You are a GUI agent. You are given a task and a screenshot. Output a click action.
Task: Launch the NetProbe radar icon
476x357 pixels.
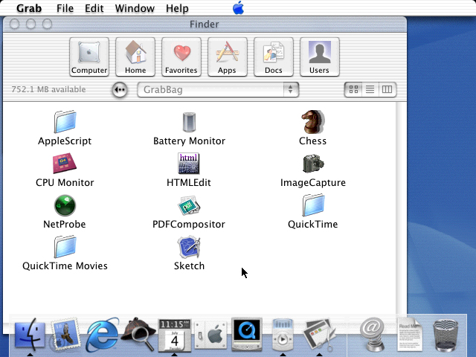click(x=65, y=205)
